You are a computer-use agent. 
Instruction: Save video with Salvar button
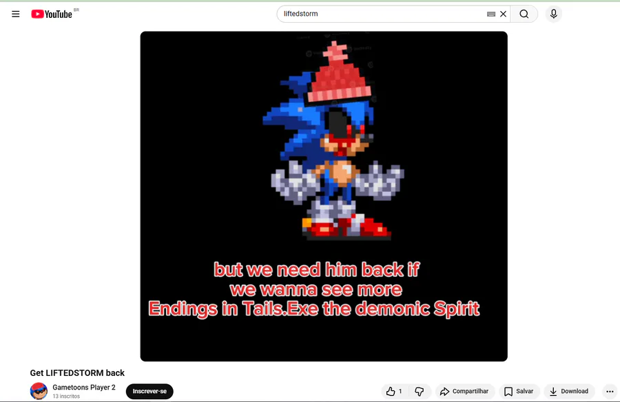pyautogui.click(x=519, y=391)
